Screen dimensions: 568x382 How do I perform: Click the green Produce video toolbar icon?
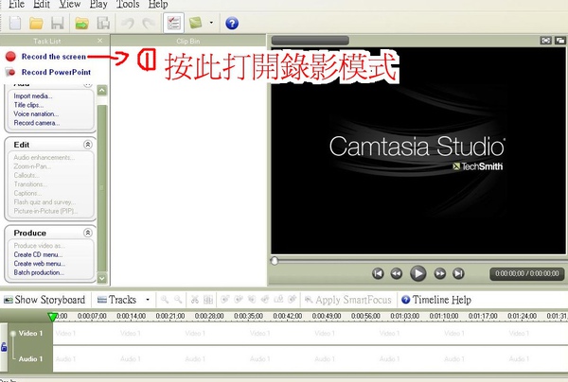(x=196, y=23)
